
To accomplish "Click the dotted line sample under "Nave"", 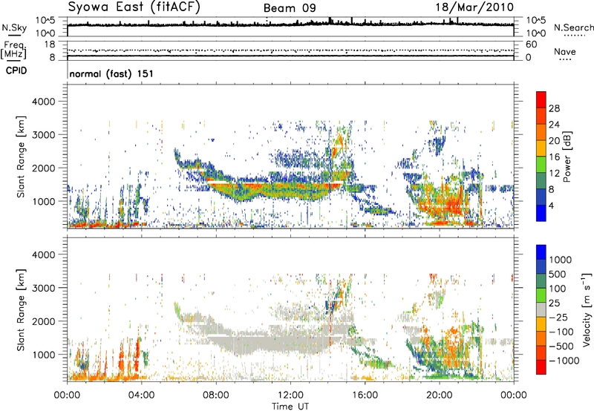I will 566,59.
